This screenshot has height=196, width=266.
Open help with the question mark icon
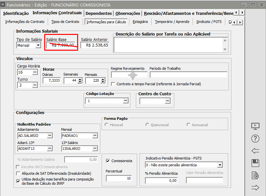point(255,139)
